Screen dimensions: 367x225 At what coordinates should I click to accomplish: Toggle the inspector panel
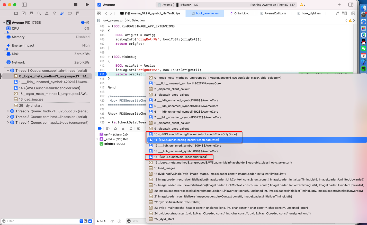(351, 5)
